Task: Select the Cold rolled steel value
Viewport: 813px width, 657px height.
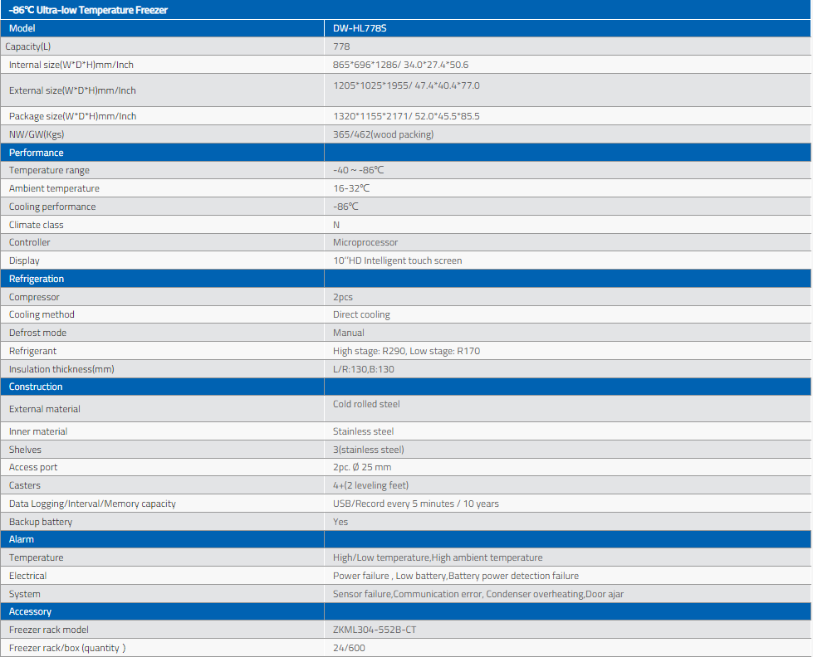Action: click(366, 404)
